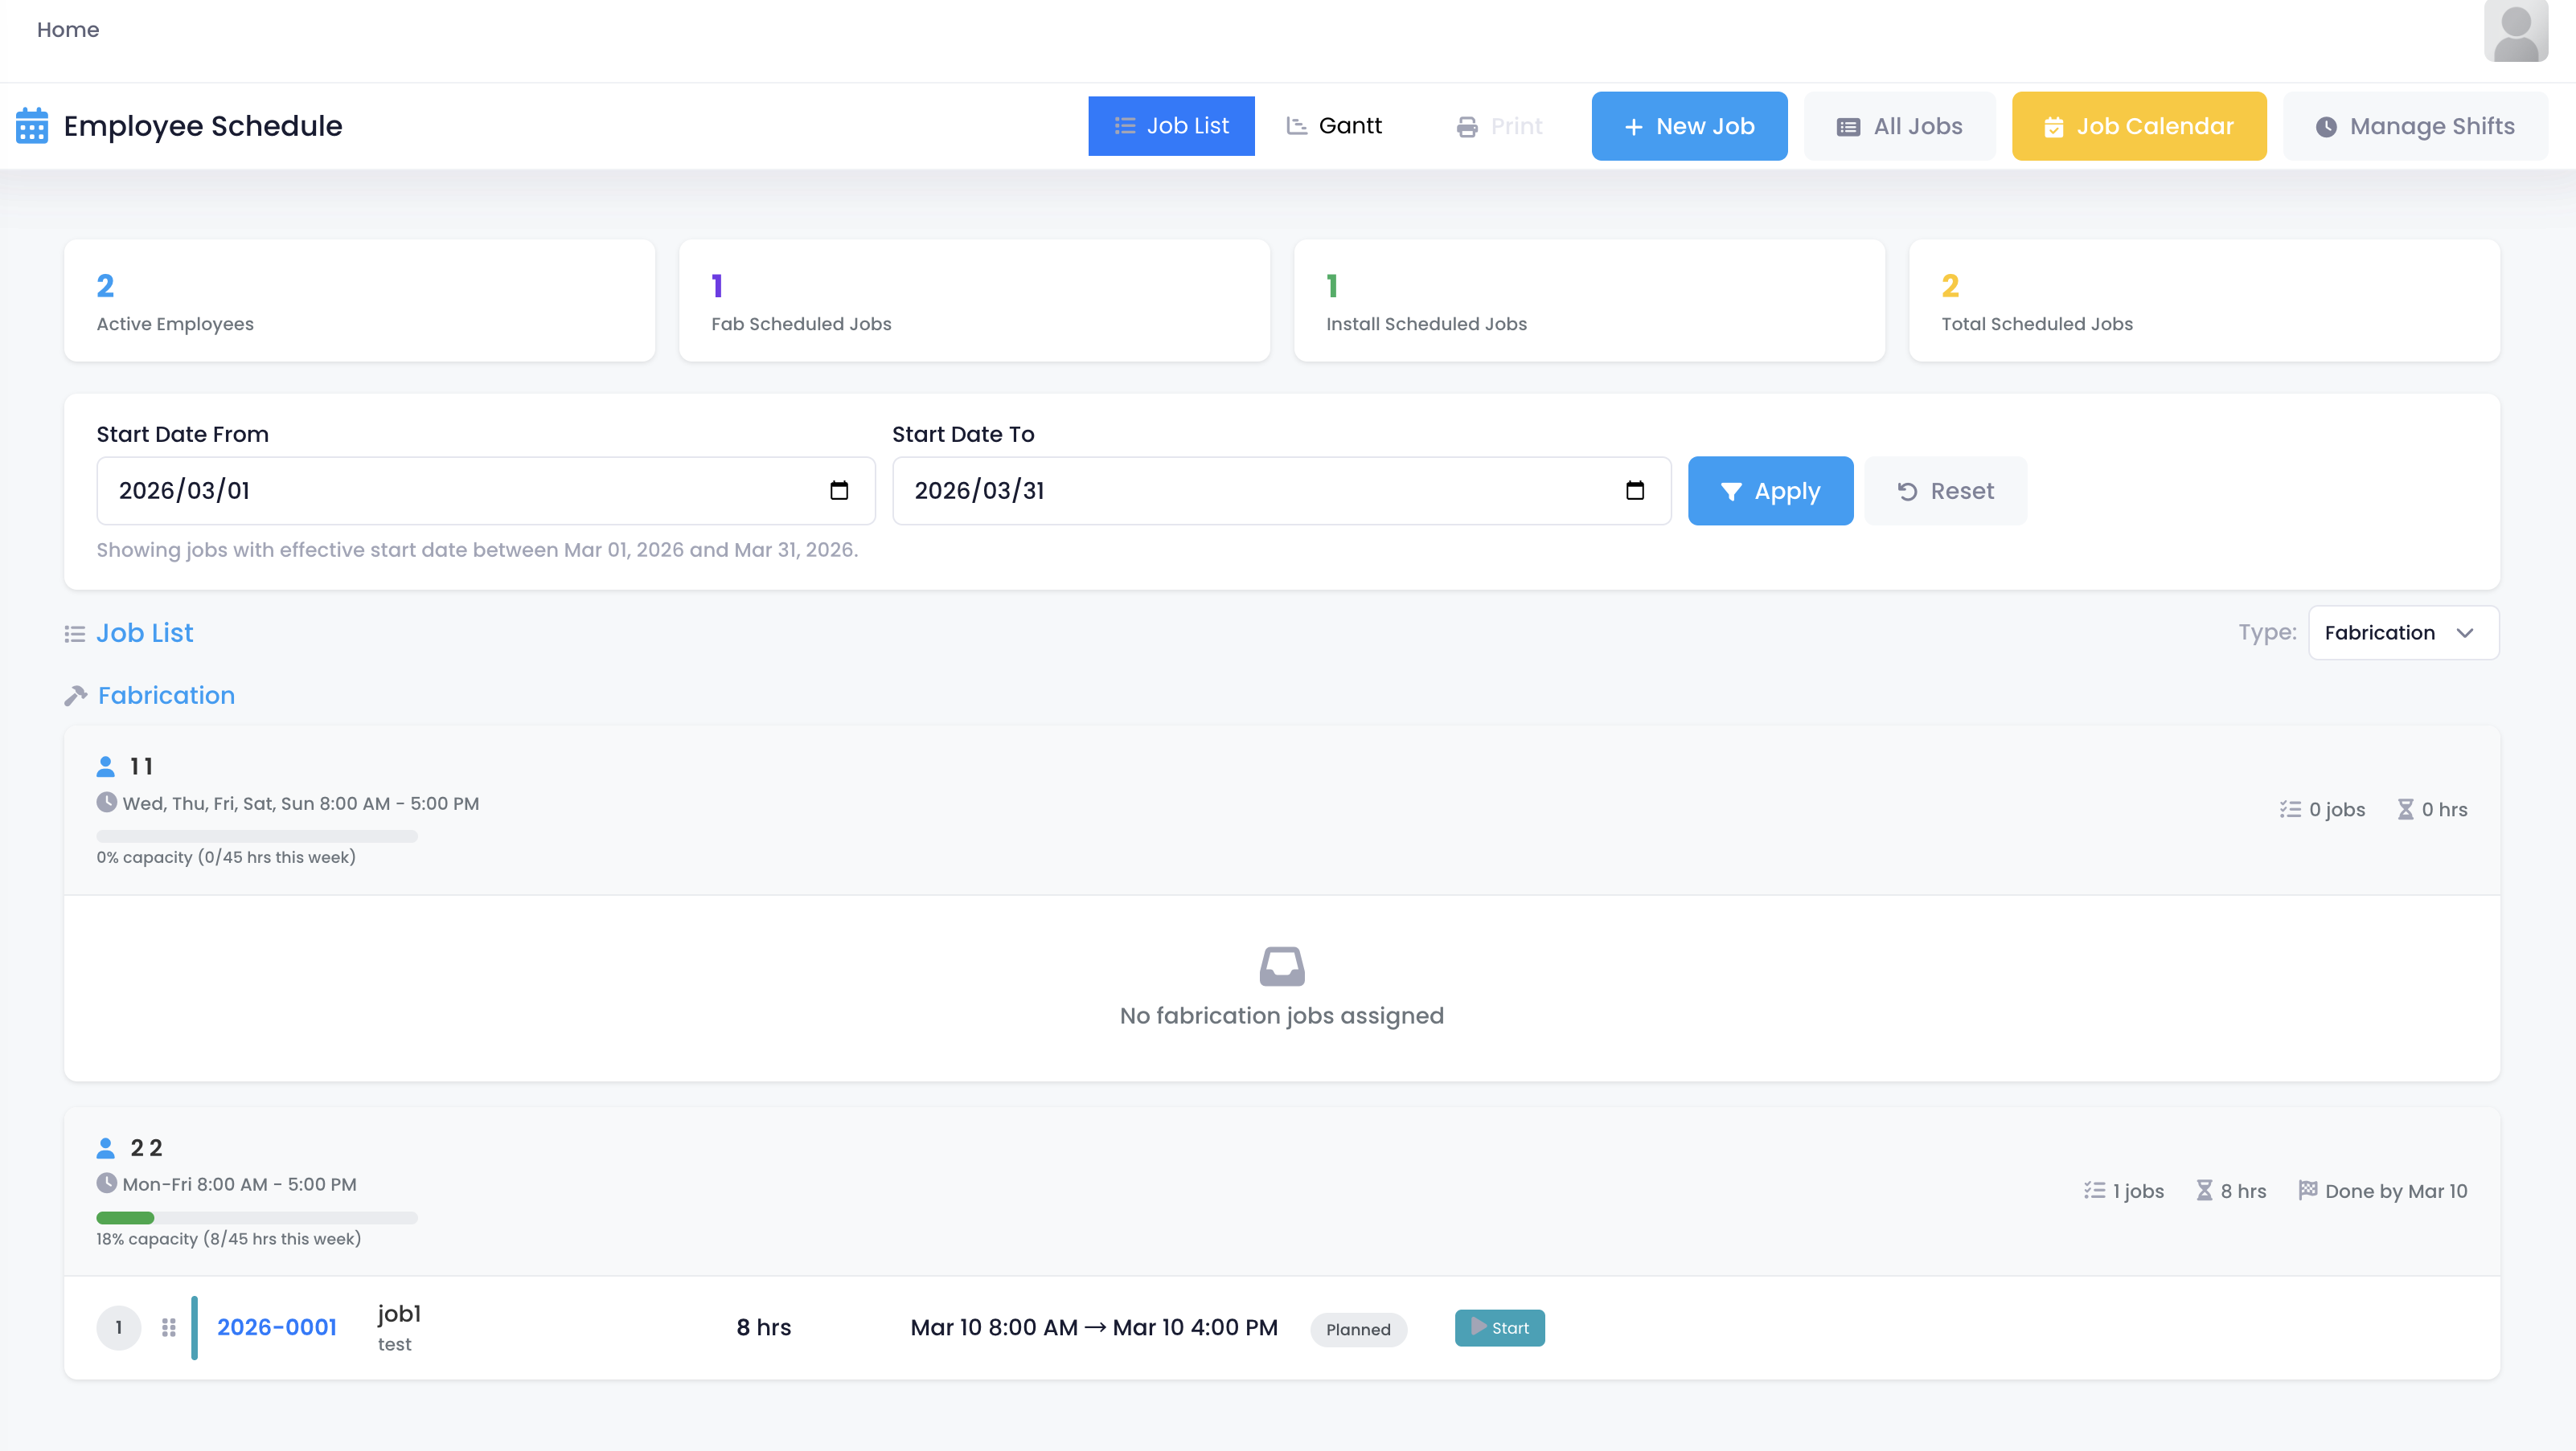
Task: Apply the date filter
Action: (1770, 491)
